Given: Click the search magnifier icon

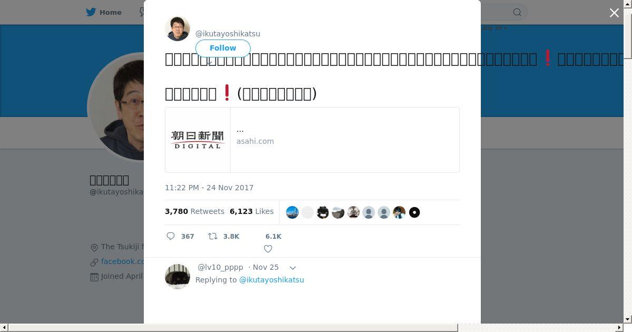Looking at the screenshot, I should tap(517, 12).
